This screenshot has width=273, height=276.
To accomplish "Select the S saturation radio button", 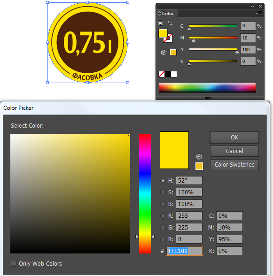I will (163, 192).
